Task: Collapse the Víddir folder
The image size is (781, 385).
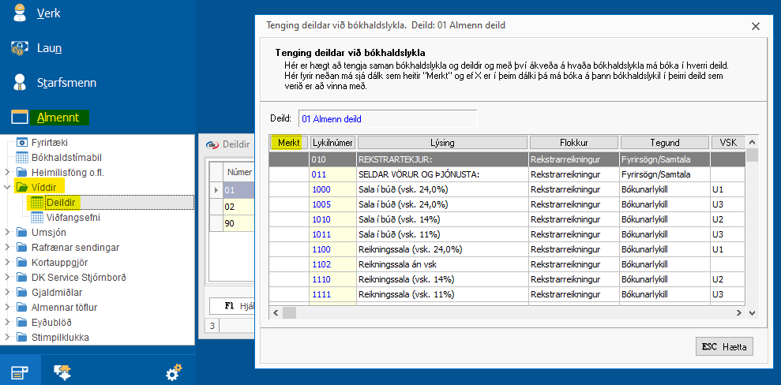Action: [x=7, y=187]
